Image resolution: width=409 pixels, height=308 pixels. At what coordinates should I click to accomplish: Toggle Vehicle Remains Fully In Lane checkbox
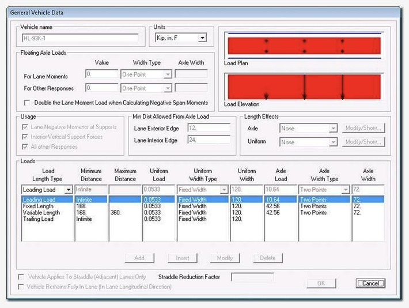pyautogui.click(x=21, y=287)
